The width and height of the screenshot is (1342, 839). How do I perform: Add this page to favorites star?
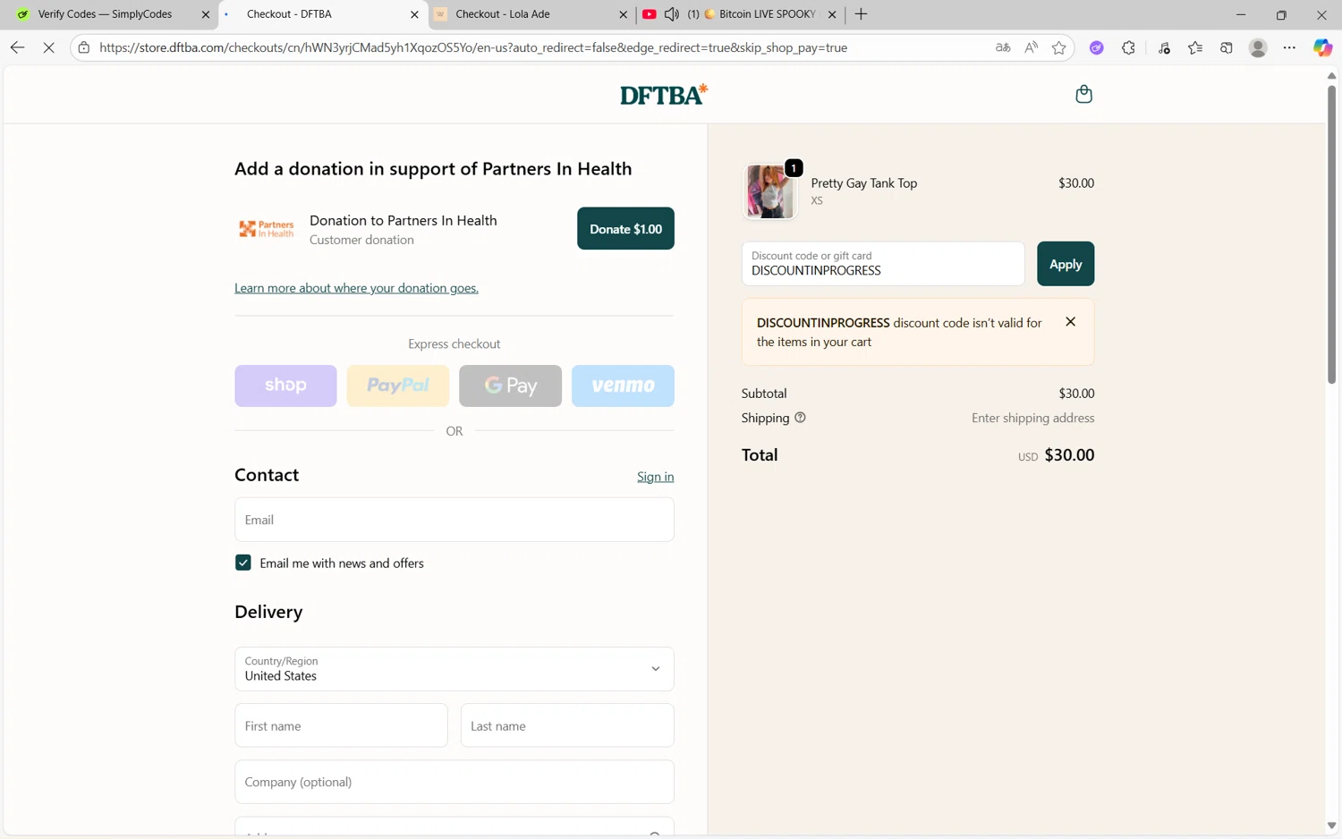[x=1059, y=47]
